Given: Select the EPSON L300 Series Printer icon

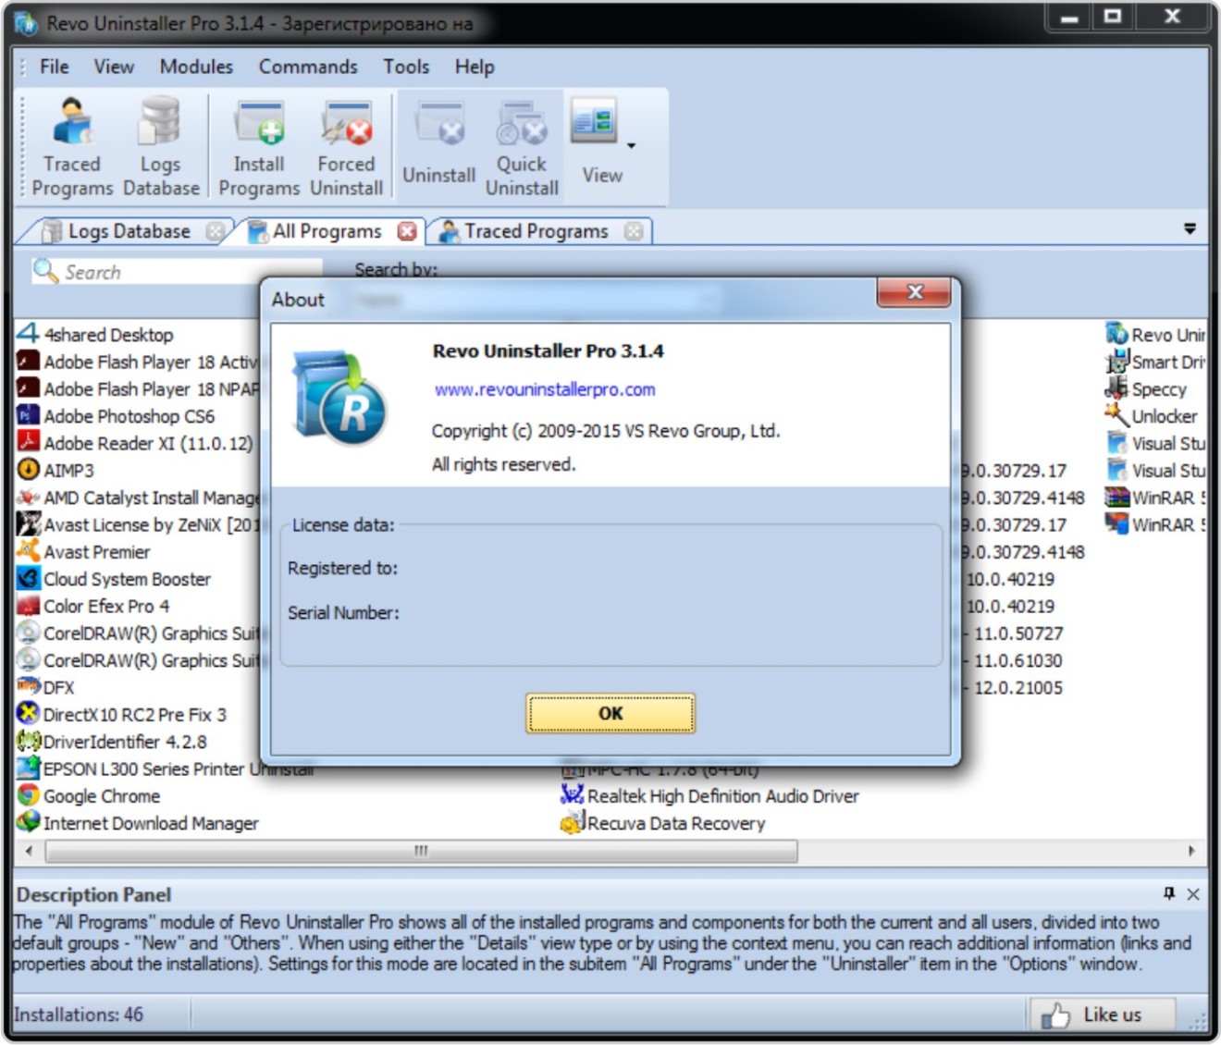Looking at the screenshot, I should tap(28, 768).
